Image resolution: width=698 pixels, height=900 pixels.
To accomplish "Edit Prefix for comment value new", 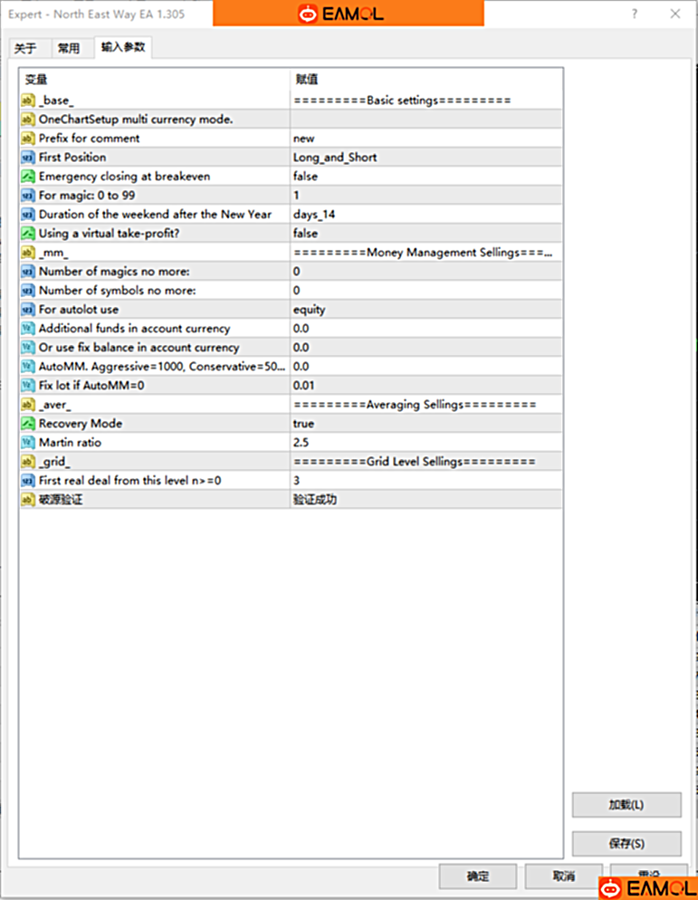I will [x=426, y=139].
